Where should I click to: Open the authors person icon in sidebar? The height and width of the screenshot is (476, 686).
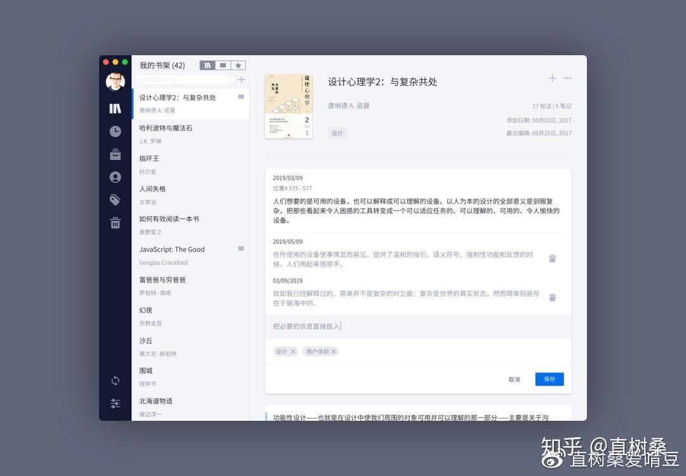pyautogui.click(x=115, y=177)
